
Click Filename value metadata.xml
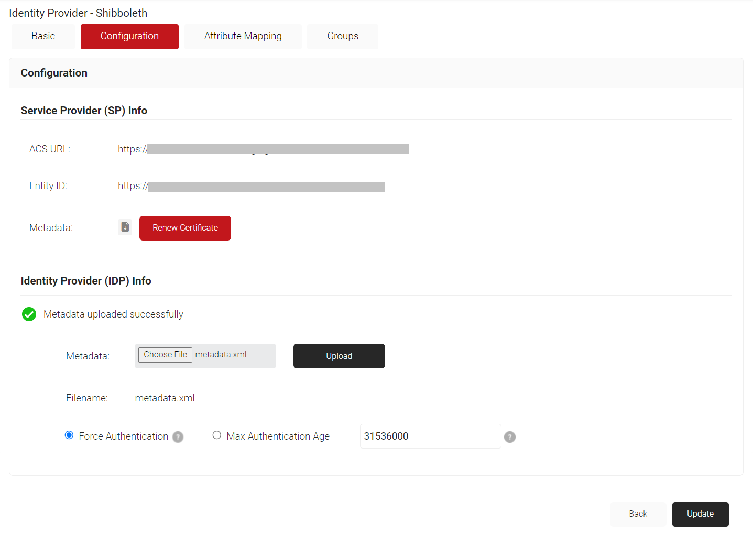[165, 398]
